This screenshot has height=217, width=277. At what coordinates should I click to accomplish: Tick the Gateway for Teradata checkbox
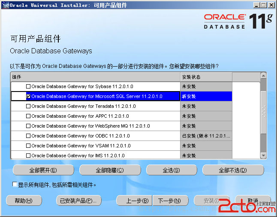click(28, 106)
